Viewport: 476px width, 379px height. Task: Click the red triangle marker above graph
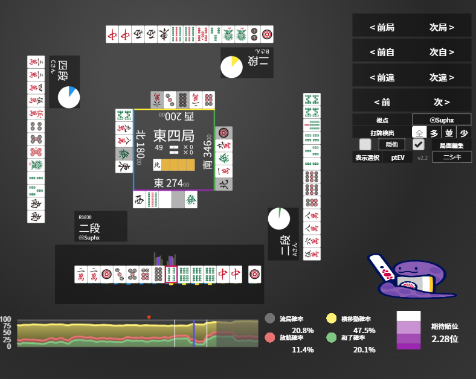(x=149, y=317)
